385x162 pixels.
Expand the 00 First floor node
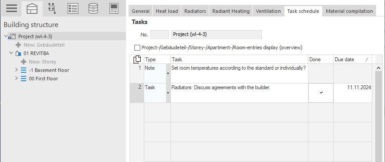[16, 79]
